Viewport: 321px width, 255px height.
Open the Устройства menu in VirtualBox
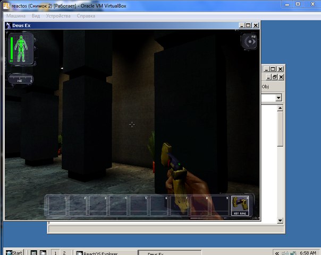pyautogui.click(x=58, y=16)
